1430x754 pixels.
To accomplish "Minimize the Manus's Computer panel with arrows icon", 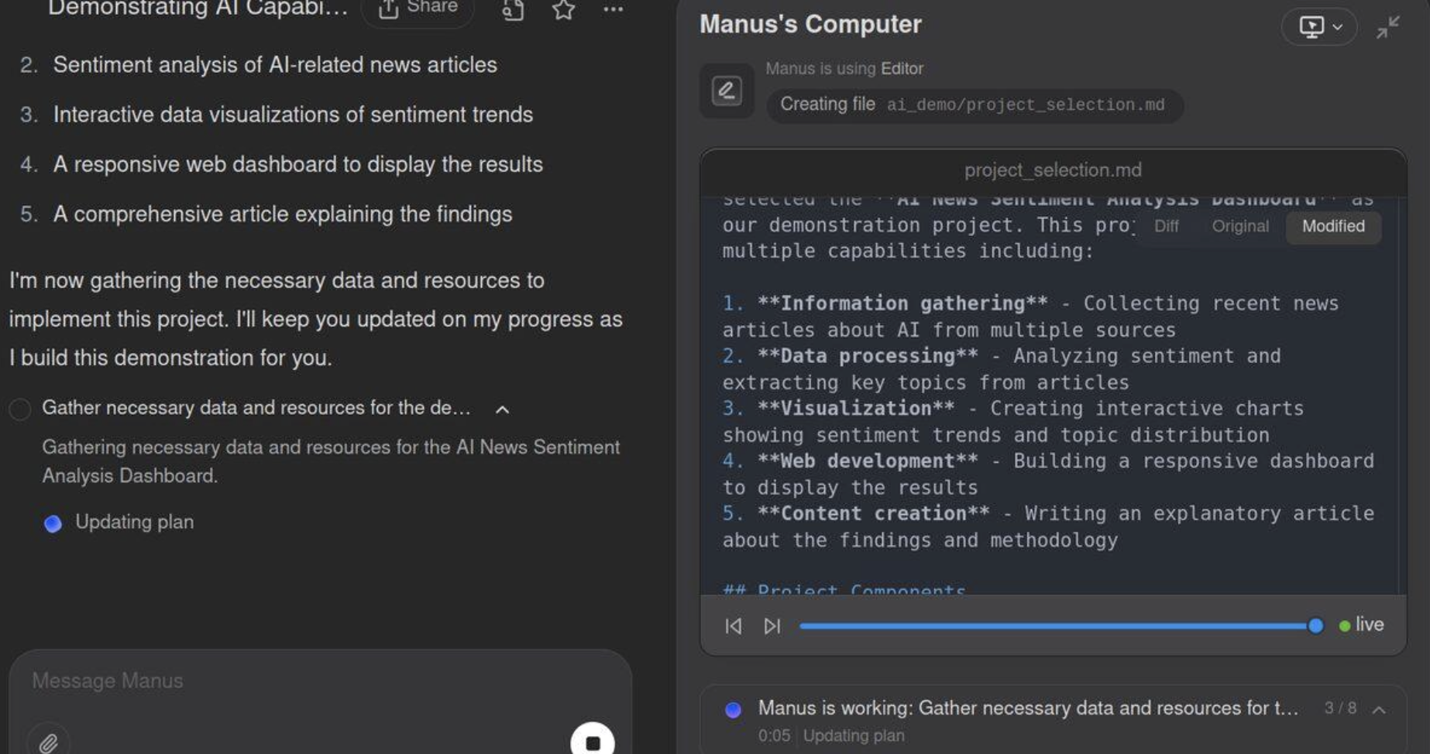I will point(1388,27).
